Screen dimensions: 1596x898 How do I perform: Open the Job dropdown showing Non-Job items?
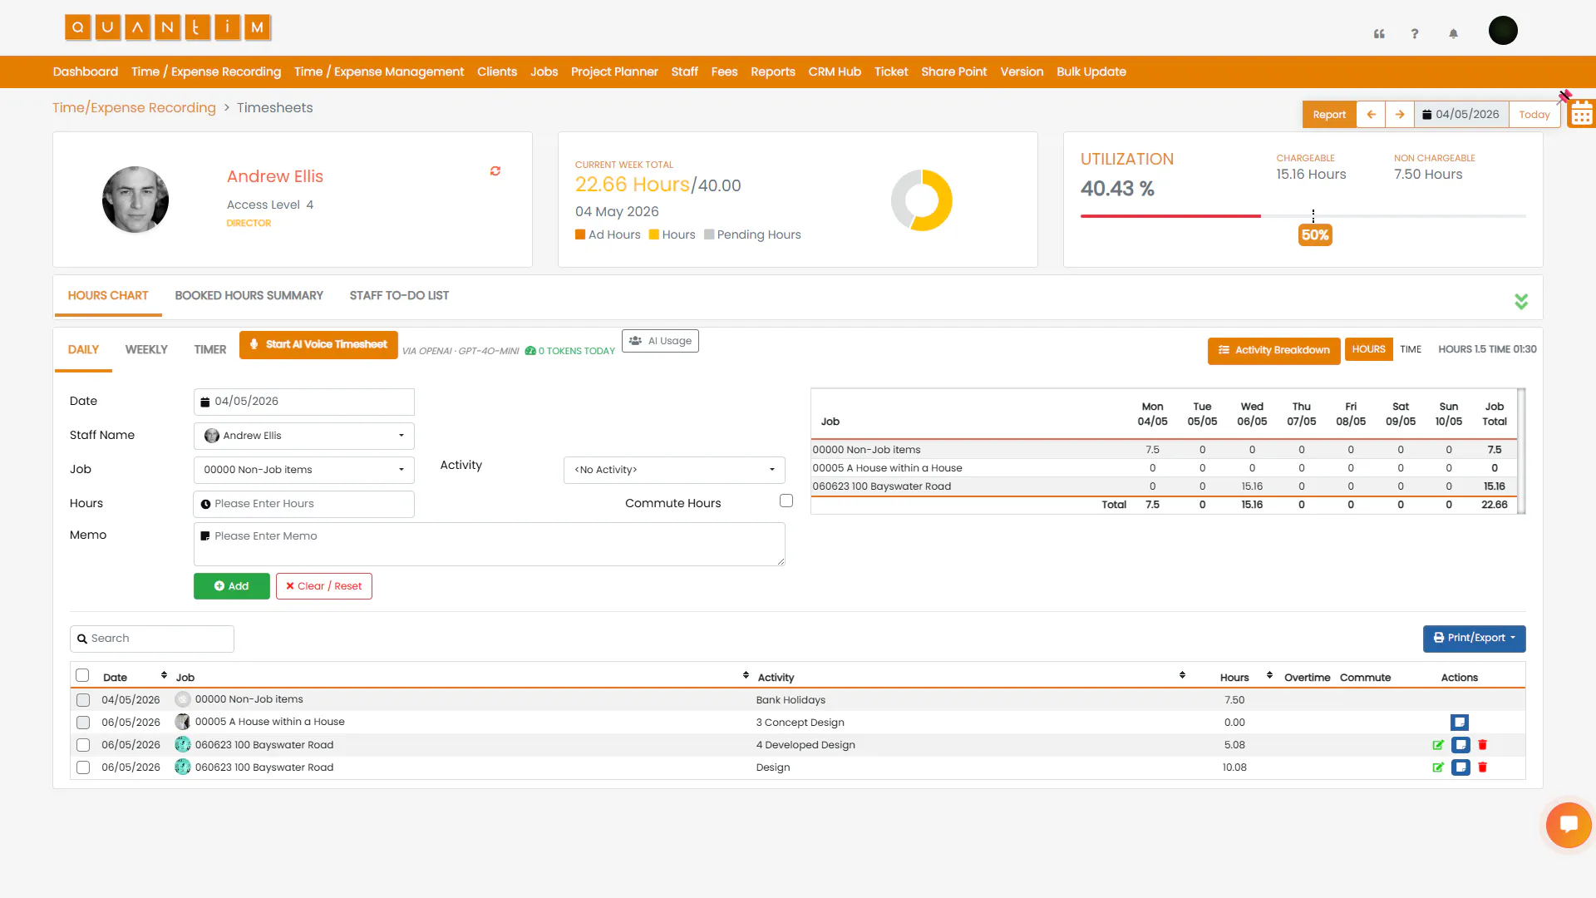click(x=304, y=470)
